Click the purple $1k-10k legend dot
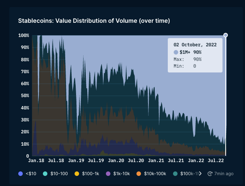 tap(109, 174)
